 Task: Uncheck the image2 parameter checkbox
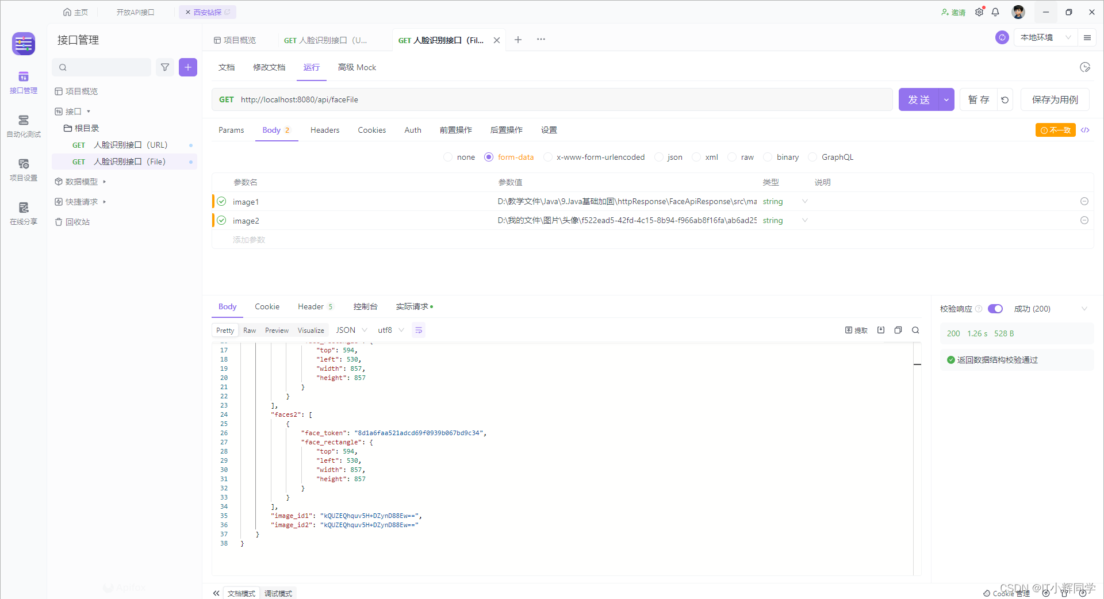click(221, 220)
